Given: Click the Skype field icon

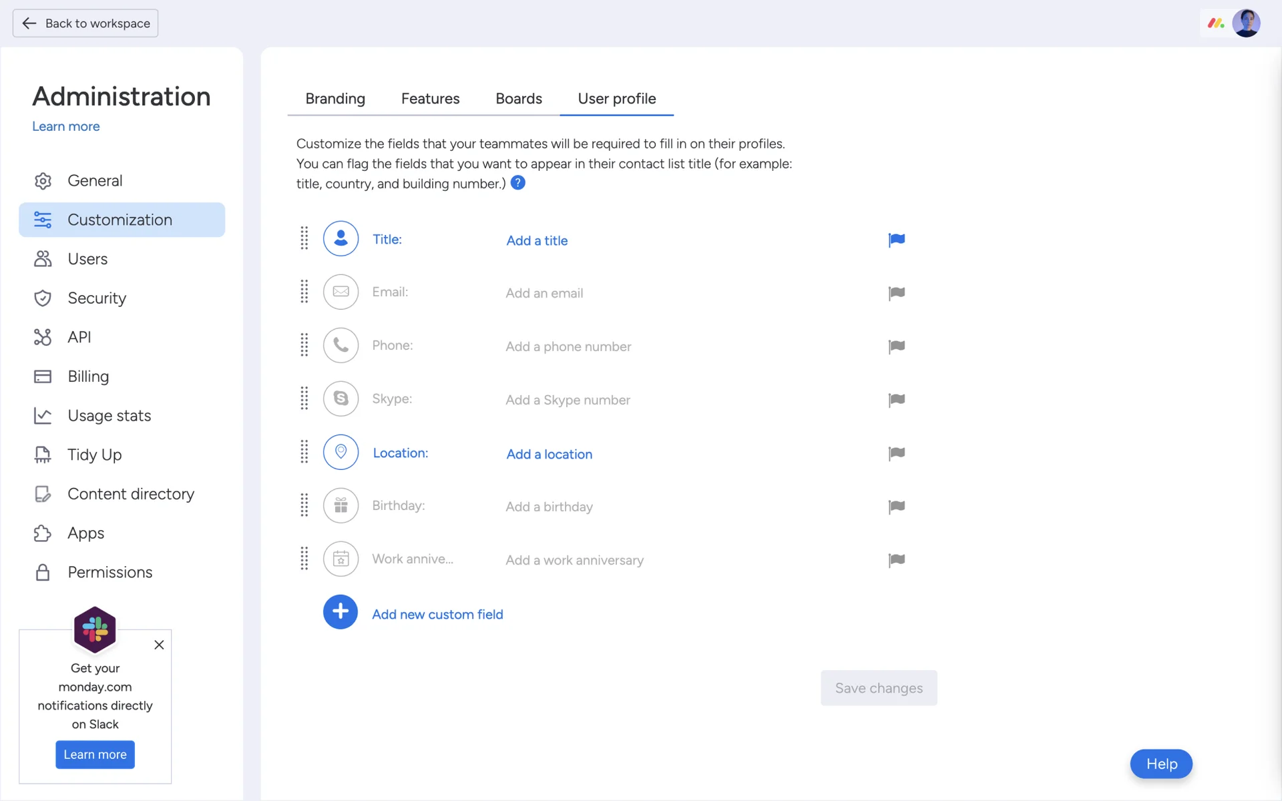Looking at the screenshot, I should tap(341, 398).
